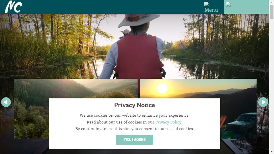The height and width of the screenshot is (154, 274).
Task: Click the broken icon in the light teal box
Action: point(228,4)
